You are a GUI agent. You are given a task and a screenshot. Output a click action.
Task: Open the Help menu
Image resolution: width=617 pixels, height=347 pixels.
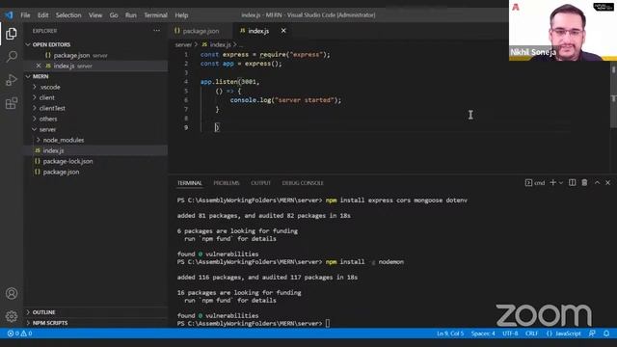tap(181, 15)
